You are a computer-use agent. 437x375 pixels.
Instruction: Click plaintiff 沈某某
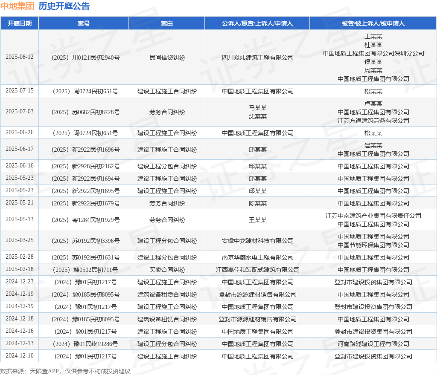pyautogui.click(x=257, y=116)
